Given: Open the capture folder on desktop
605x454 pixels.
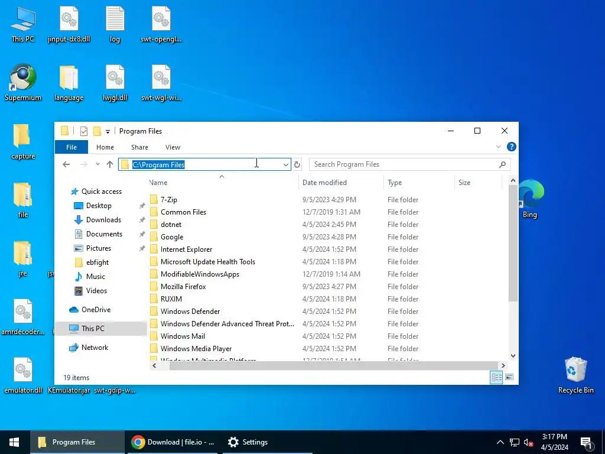Looking at the screenshot, I should click(23, 141).
